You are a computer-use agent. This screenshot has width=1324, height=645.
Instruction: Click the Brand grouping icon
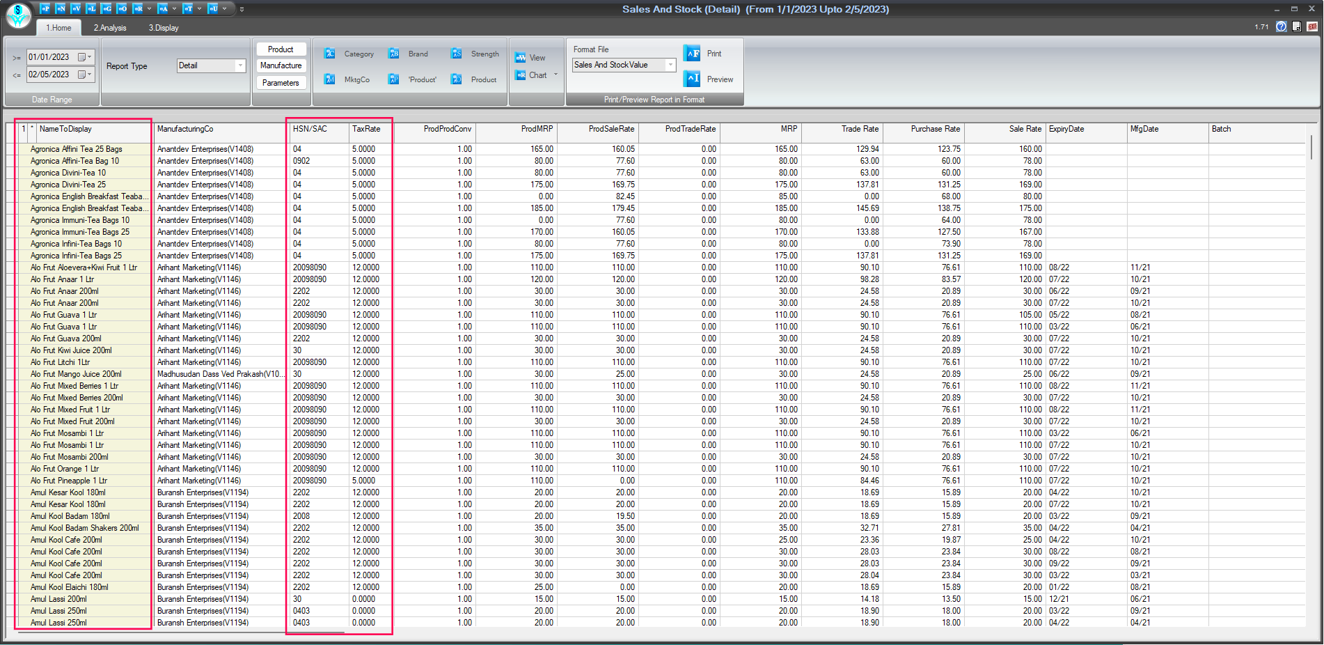(393, 54)
